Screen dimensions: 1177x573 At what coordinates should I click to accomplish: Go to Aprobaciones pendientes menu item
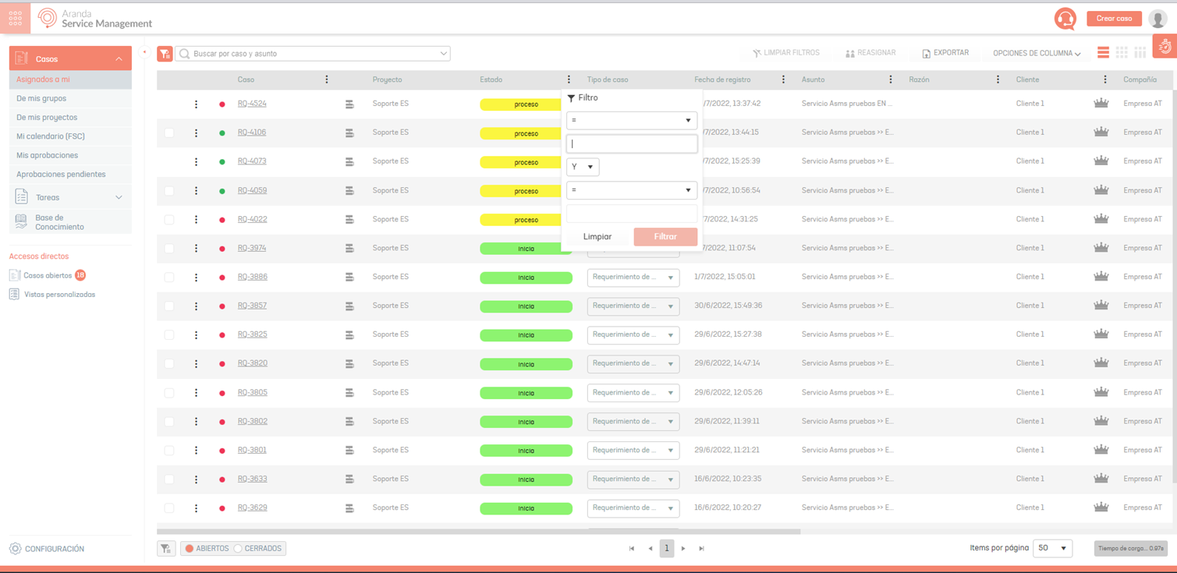(61, 175)
